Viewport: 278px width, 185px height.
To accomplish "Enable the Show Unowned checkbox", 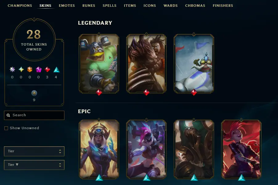I will pos(6,128).
